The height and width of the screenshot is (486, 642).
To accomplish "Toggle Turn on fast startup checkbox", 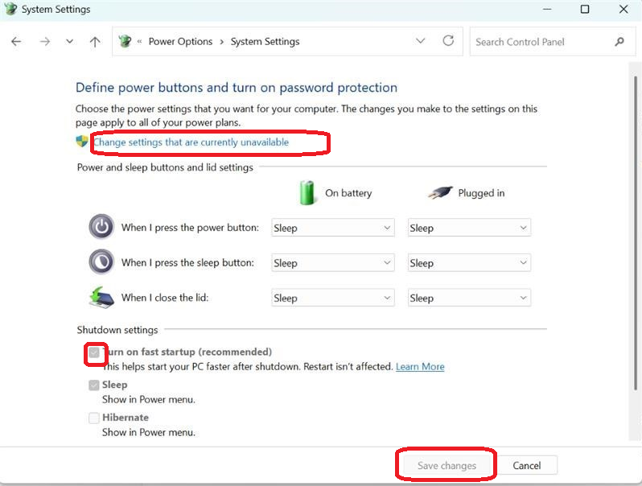I will click(94, 352).
